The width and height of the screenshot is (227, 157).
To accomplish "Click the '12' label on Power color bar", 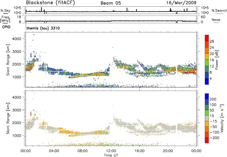I will [x=212, y=66].
